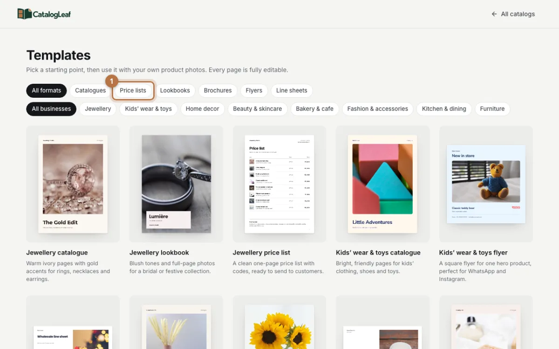
Task: Open the Lumière lookbook thumbnail
Action: pos(176,184)
